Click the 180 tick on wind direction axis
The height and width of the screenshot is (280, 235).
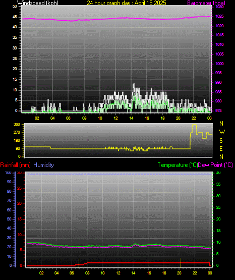17,141
